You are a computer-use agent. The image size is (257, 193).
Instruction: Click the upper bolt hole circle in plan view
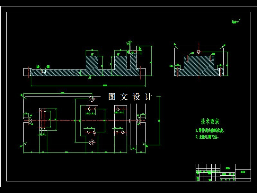[92, 99]
